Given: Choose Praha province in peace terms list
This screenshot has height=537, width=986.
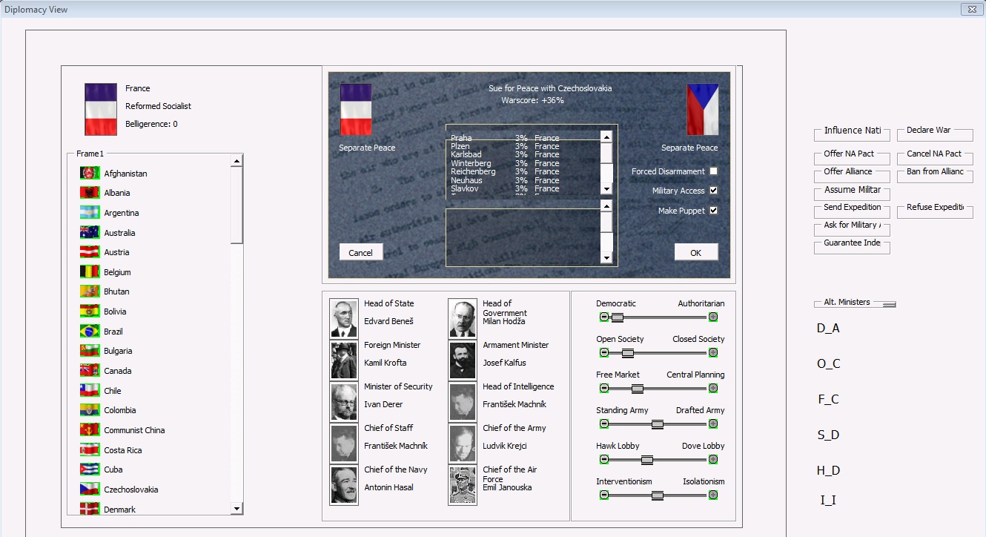Looking at the screenshot, I should [x=461, y=138].
